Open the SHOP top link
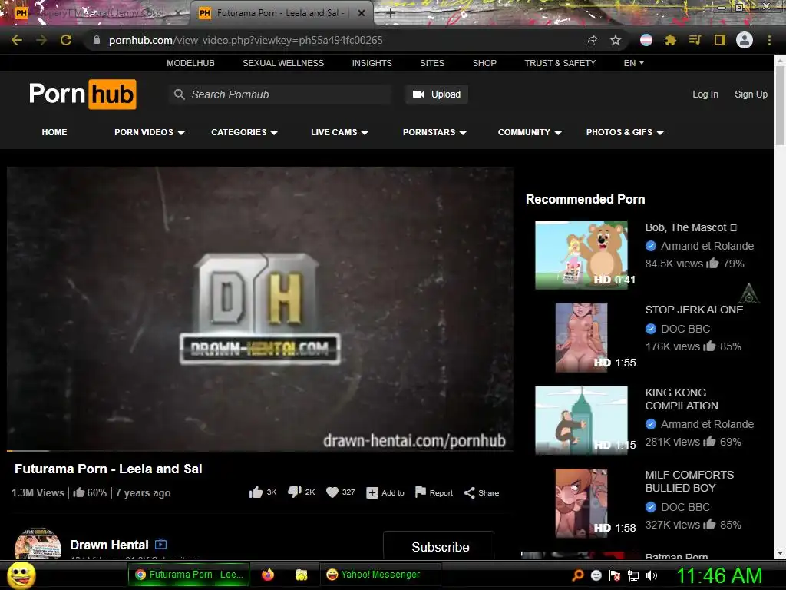 [484, 63]
